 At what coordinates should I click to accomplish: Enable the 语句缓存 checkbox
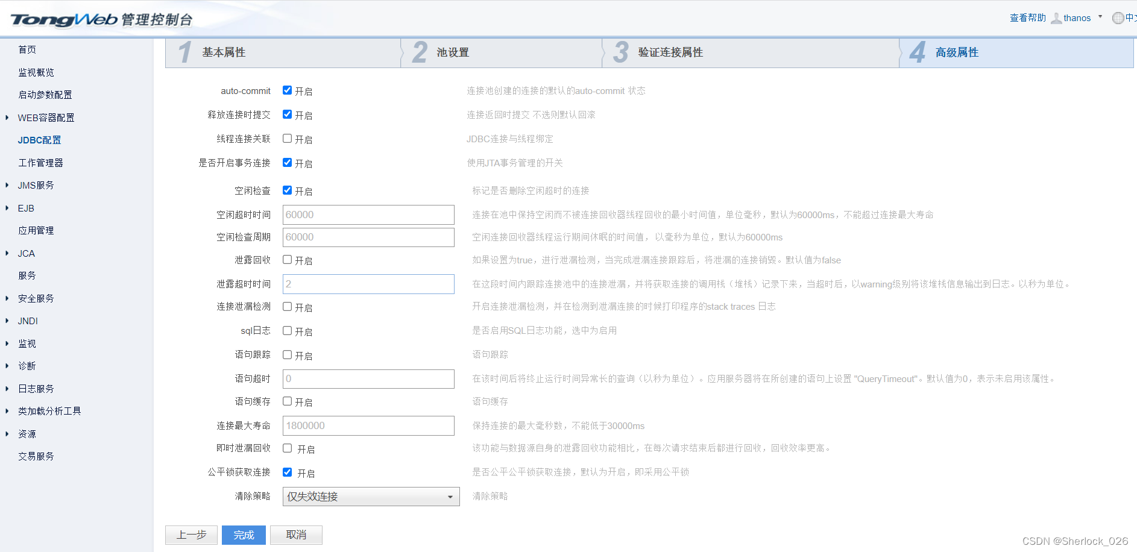click(287, 401)
